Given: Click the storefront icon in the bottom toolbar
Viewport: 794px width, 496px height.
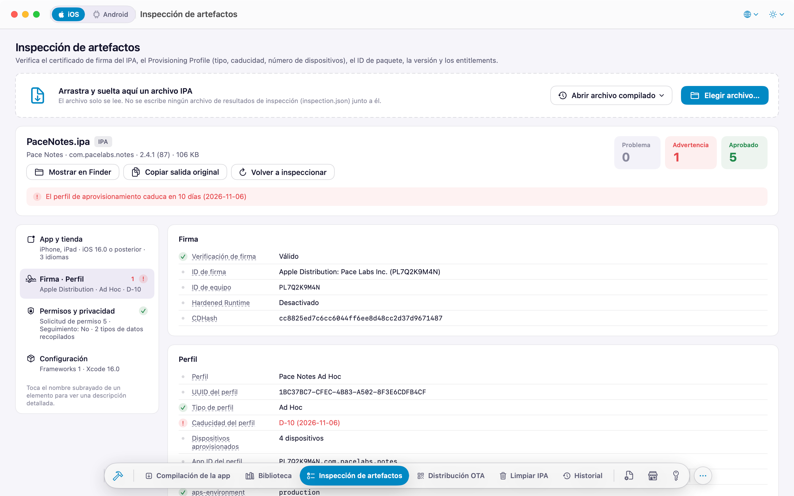Looking at the screenshot, I should click(x=653, y=476).
